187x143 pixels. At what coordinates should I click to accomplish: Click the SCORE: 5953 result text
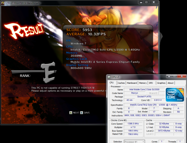tap(79, 30)
